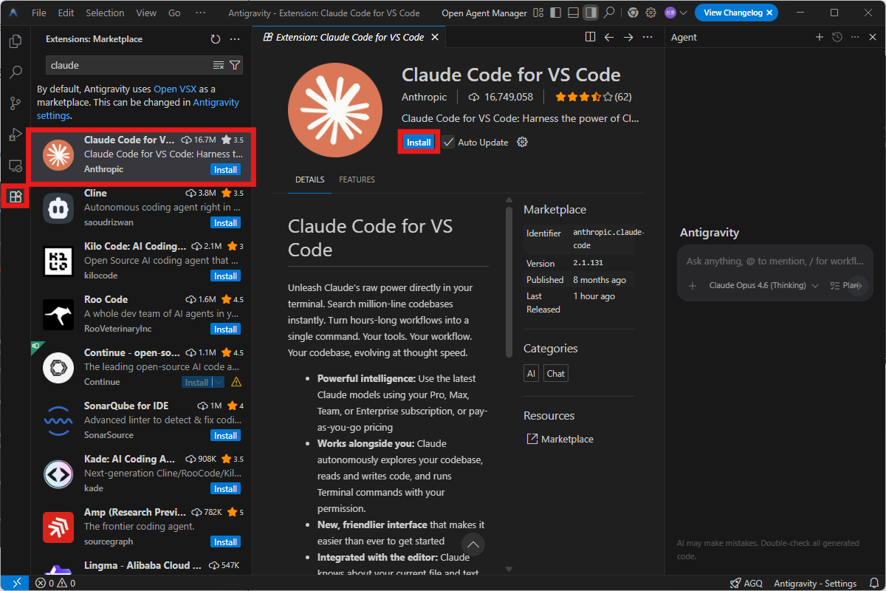Click the Agent Ask anything input box
Screen dimensions: 886x591
click(x=775, y=261)
